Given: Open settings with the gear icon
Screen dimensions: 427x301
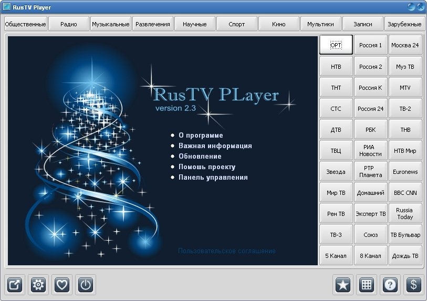Looking at the screenshot, I should point(38,285).
